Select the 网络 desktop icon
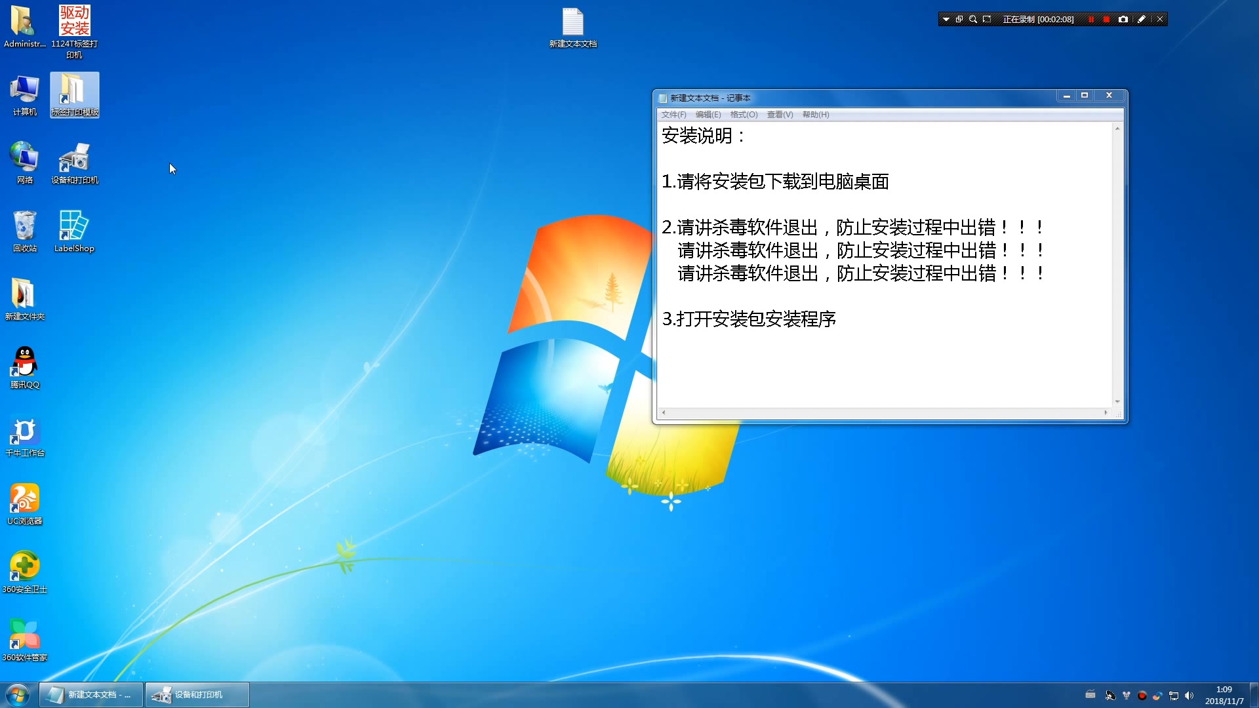Screen dimensions: 1259x708 click(24, 163)
